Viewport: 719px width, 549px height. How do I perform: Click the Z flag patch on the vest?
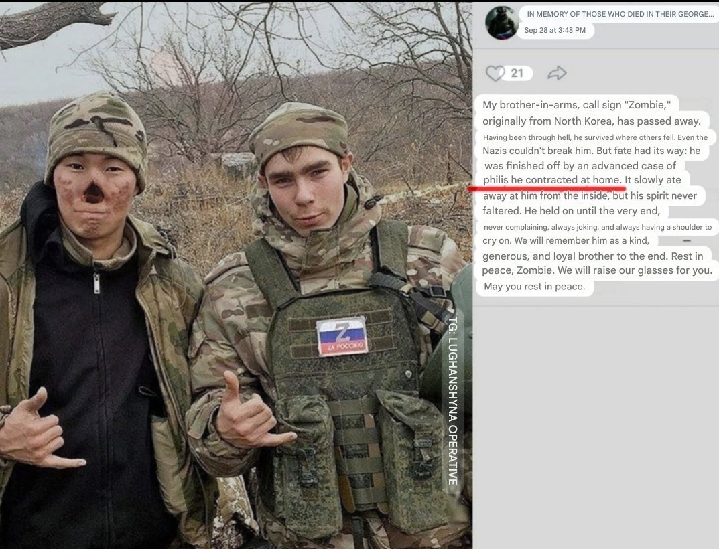click(342, 336)
